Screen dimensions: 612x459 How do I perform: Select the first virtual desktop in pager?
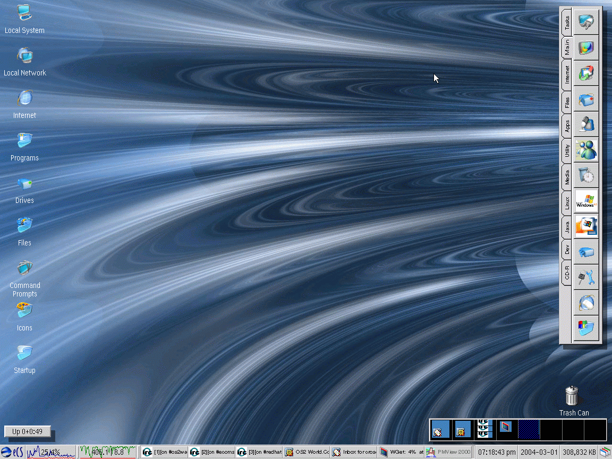[440, 429]
